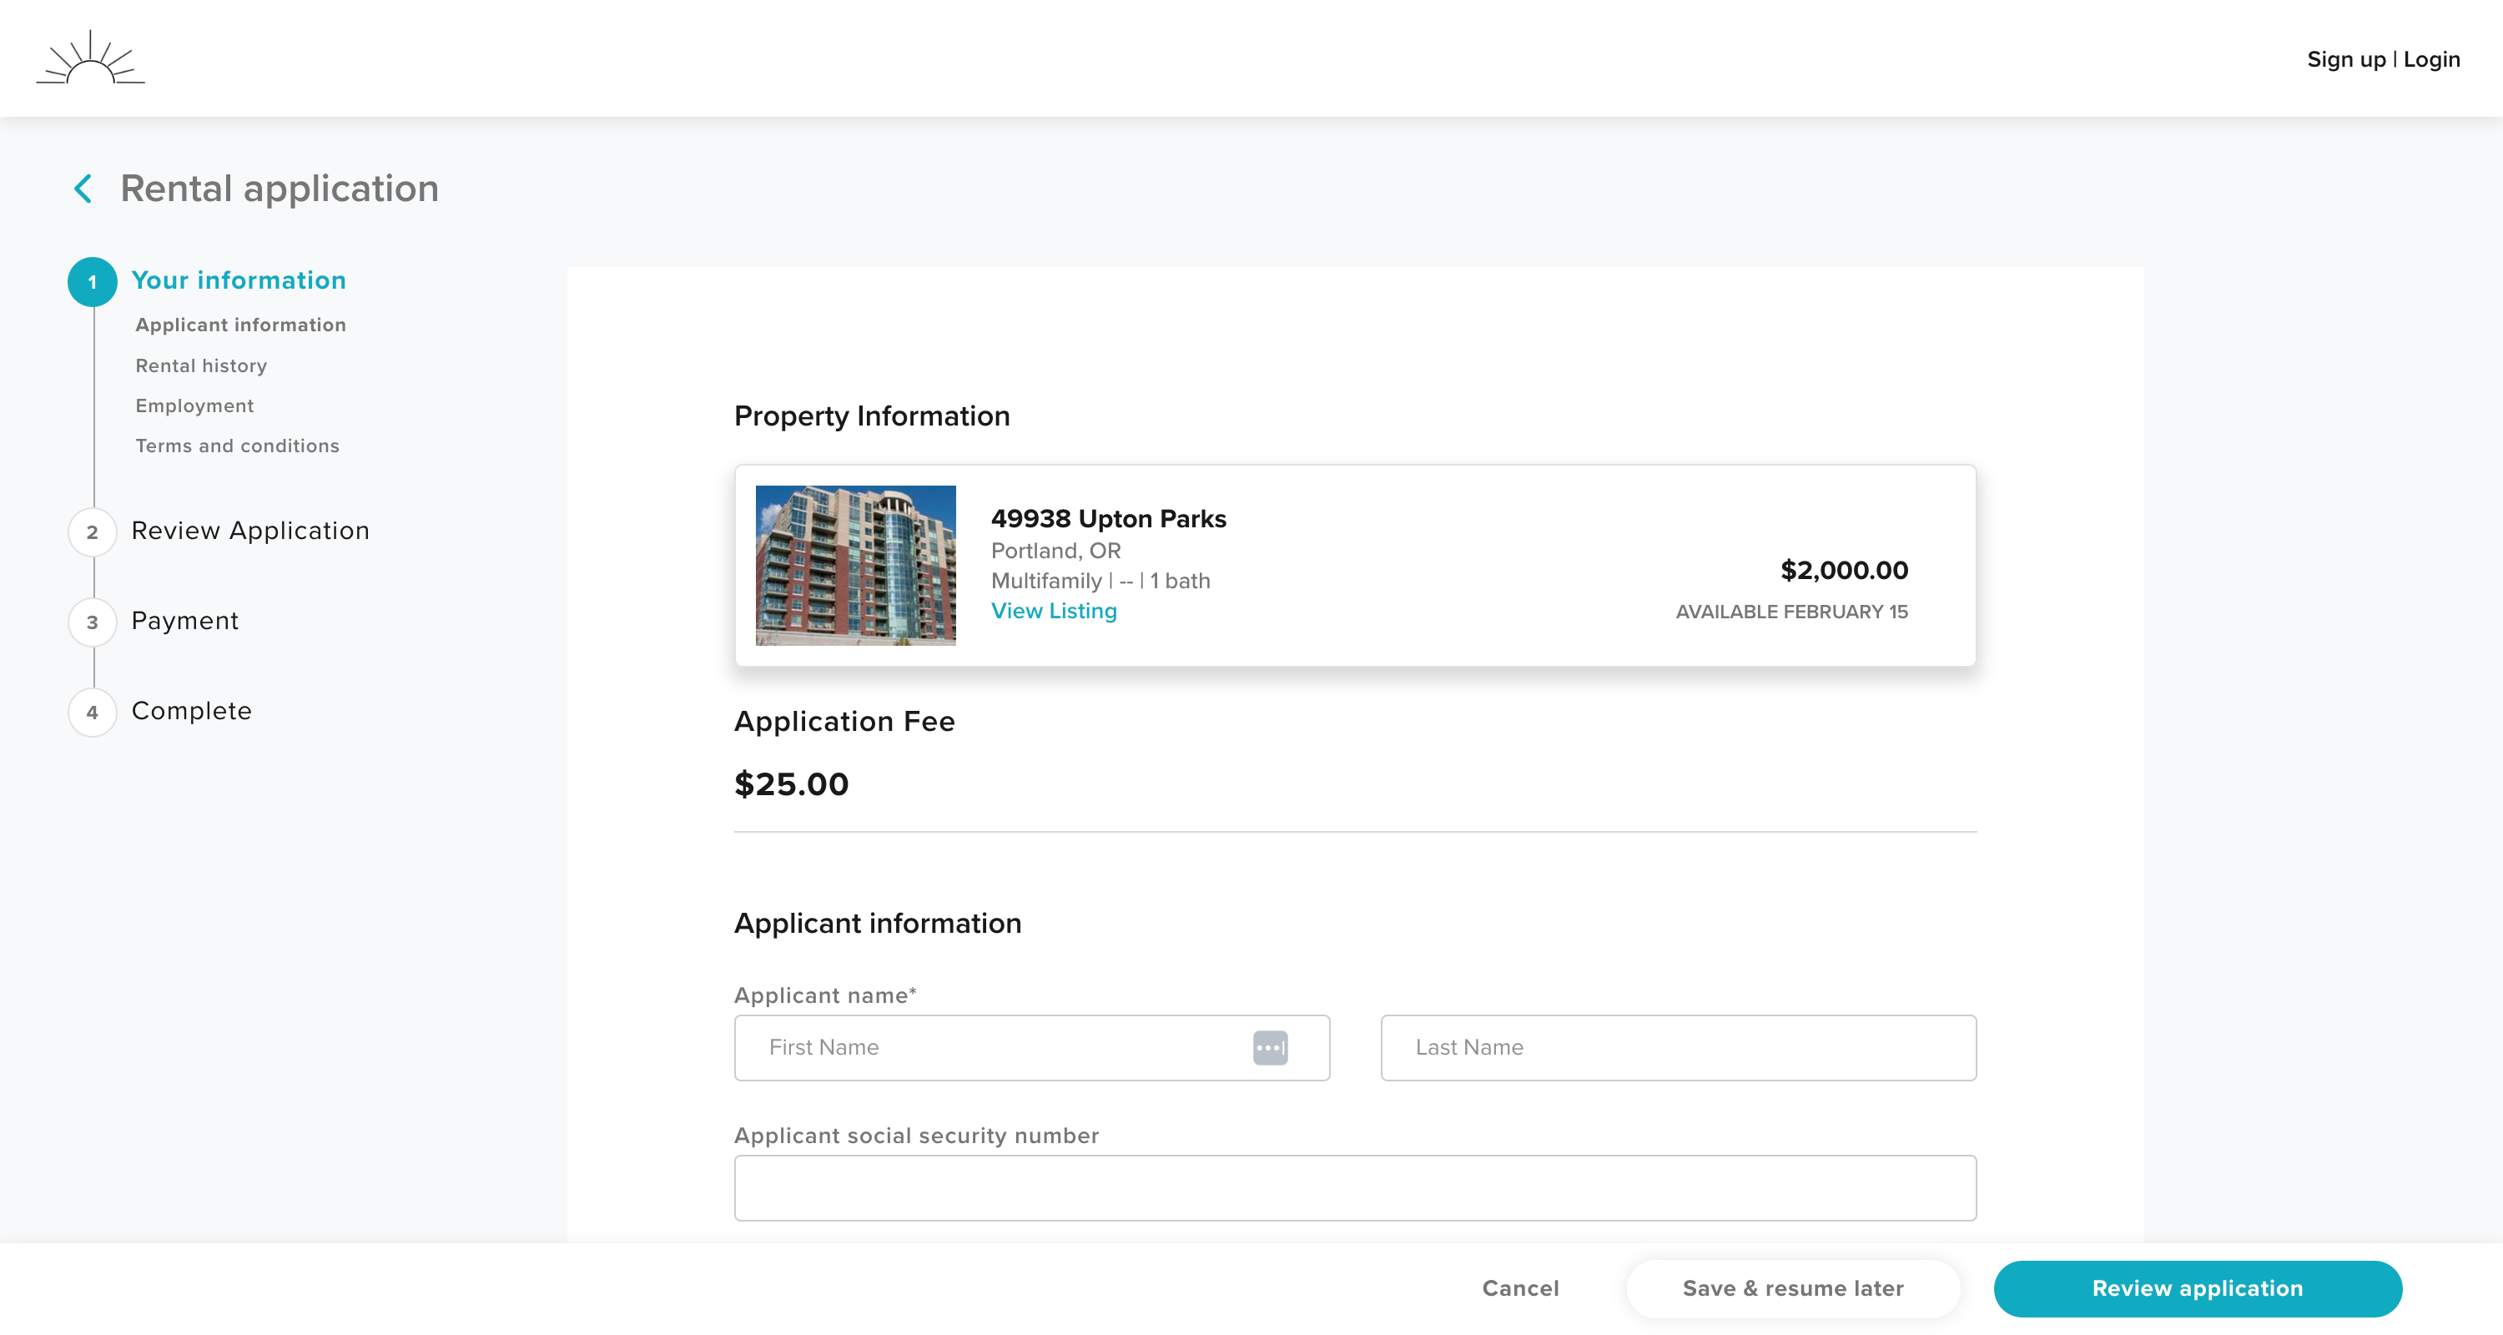The width and height of the screenshot is (2503, 1335).
Task: Focus the social security number field
Action: coord(1356,1187)
